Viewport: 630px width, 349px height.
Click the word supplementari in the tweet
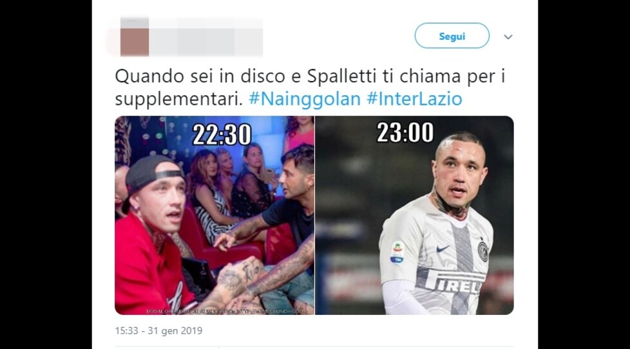coord(179,100)
